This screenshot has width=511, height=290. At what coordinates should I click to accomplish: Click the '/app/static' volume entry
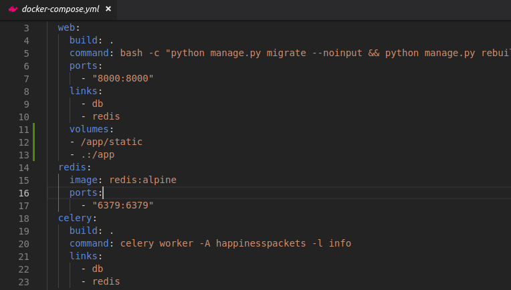[112, 142]
